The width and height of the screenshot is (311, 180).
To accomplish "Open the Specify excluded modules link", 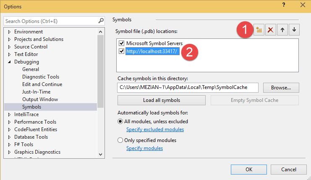I will pyautogui.click(x=155, y=129).
